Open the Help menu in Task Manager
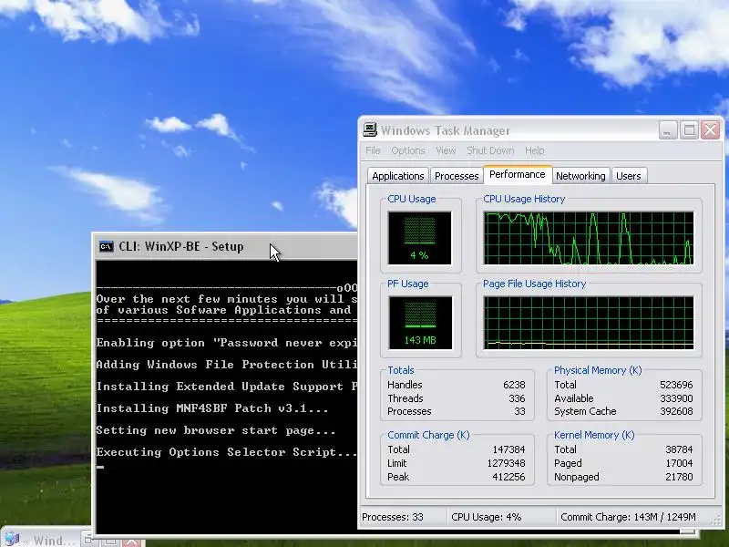Viewport: 729px width, 547px height. (x=534, y=150)
